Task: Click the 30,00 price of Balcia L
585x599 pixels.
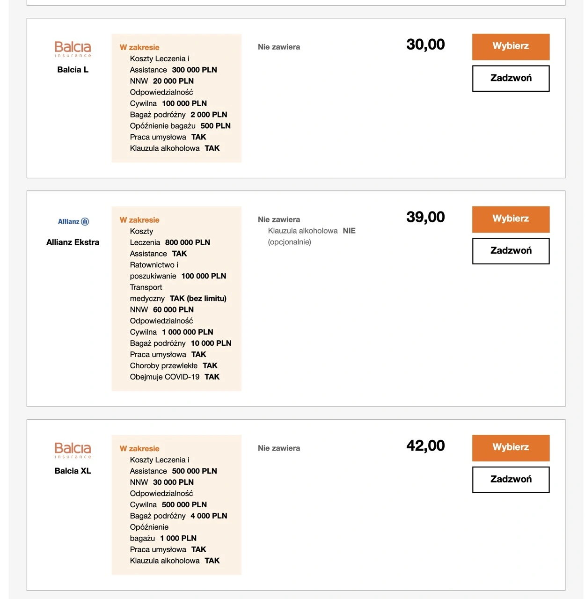Action: [425, 45]
